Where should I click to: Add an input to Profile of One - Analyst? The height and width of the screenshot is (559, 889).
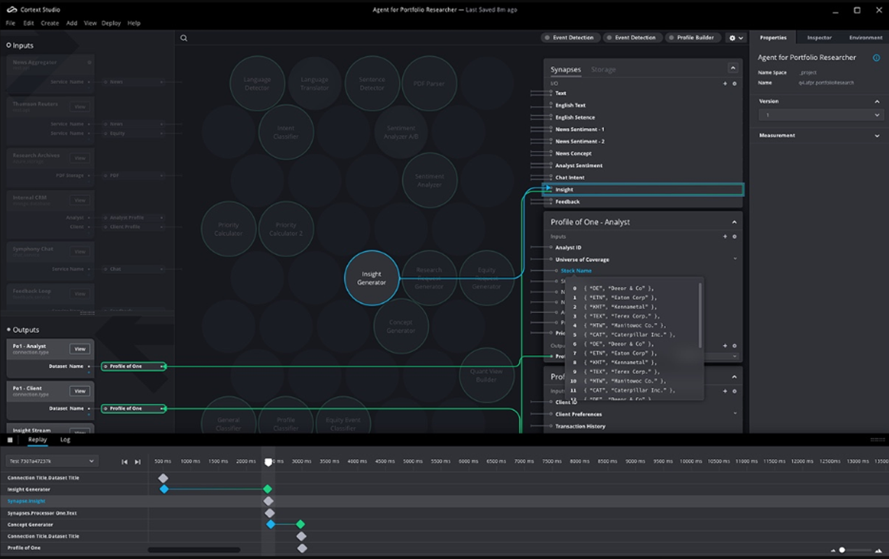point(725,237)
